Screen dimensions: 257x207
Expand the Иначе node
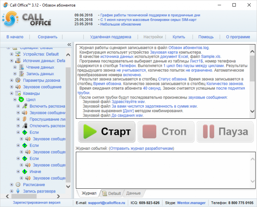point(18,171)
